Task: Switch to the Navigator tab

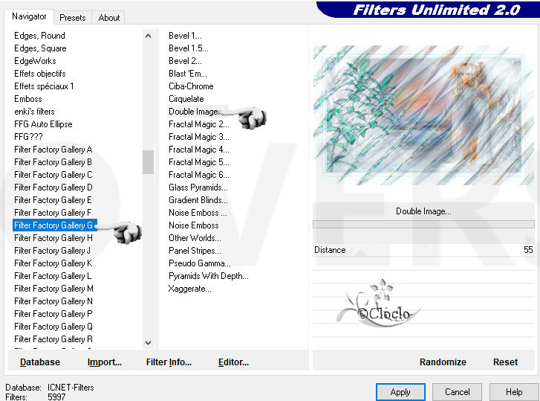Action: coord(29,16)
